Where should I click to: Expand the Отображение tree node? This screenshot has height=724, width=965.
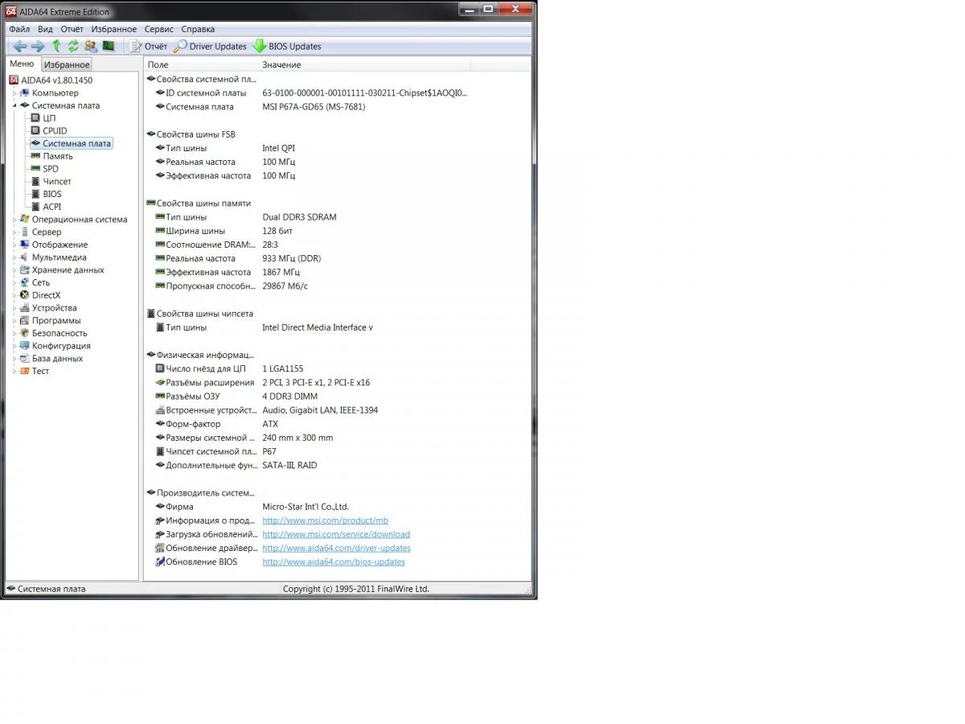click(x=14, y=245)
